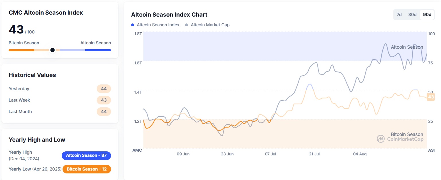Click the Altcoin Season Index Chart title
This screenshot has width=441, height=180.
coord(169,15)
